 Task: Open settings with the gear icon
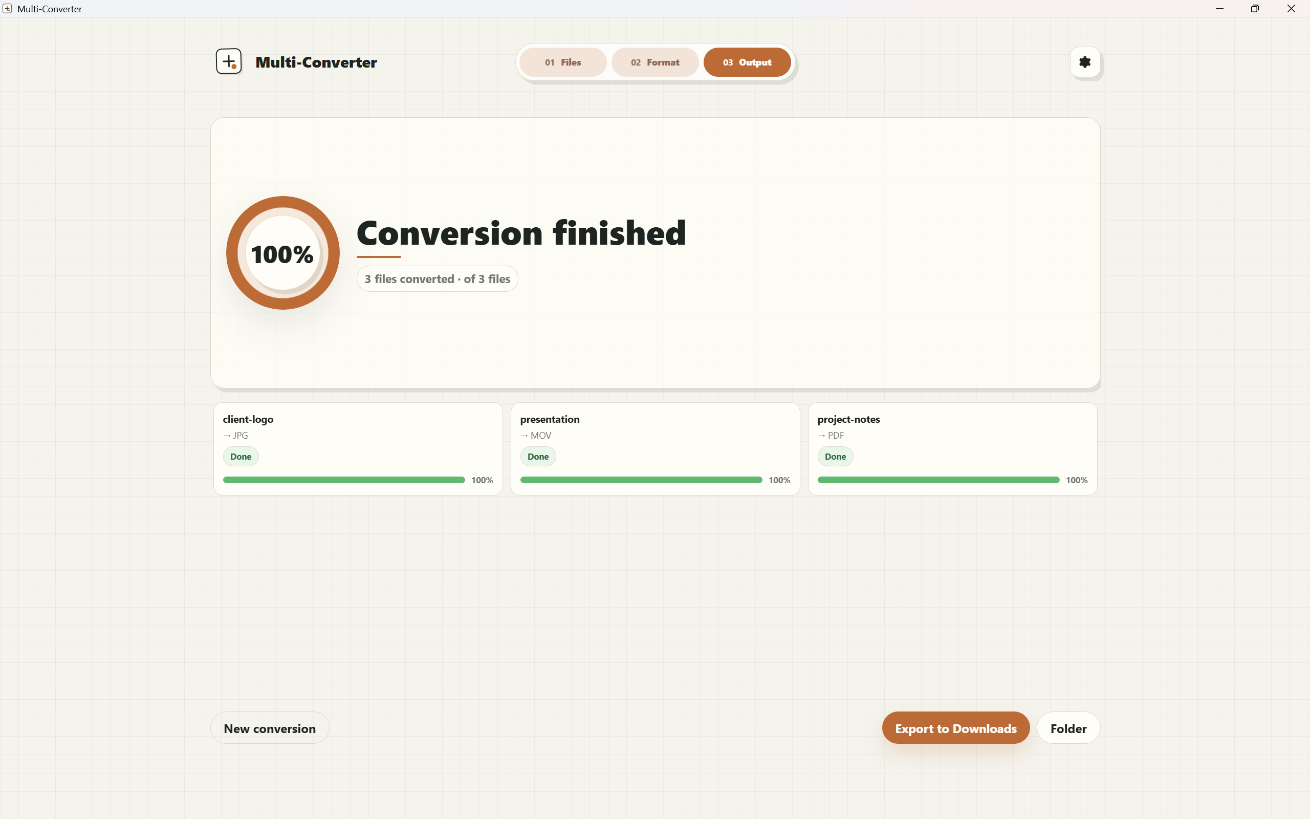1085,62
